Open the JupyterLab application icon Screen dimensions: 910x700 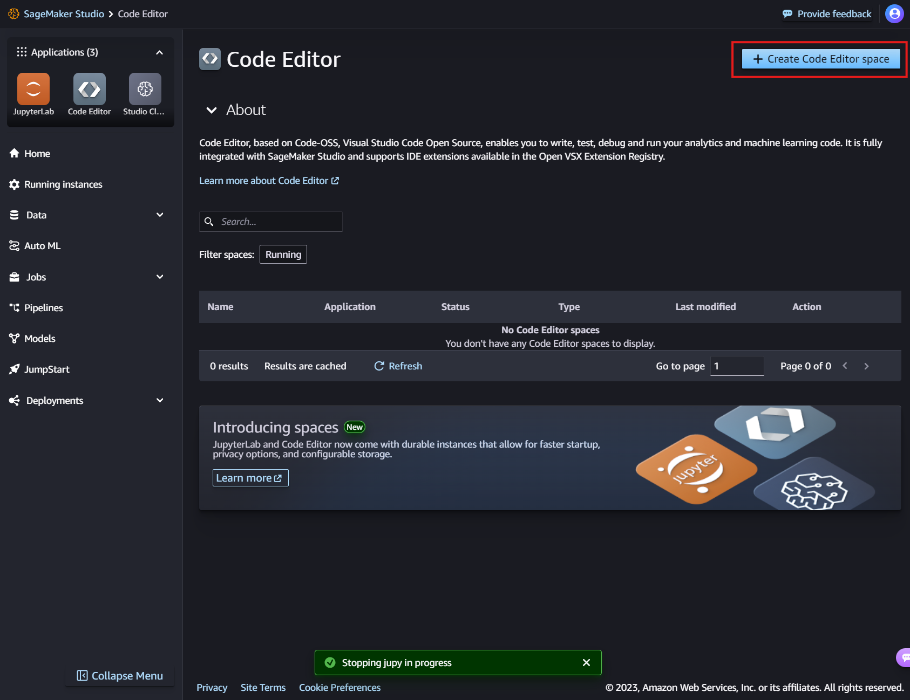[33, 89]
